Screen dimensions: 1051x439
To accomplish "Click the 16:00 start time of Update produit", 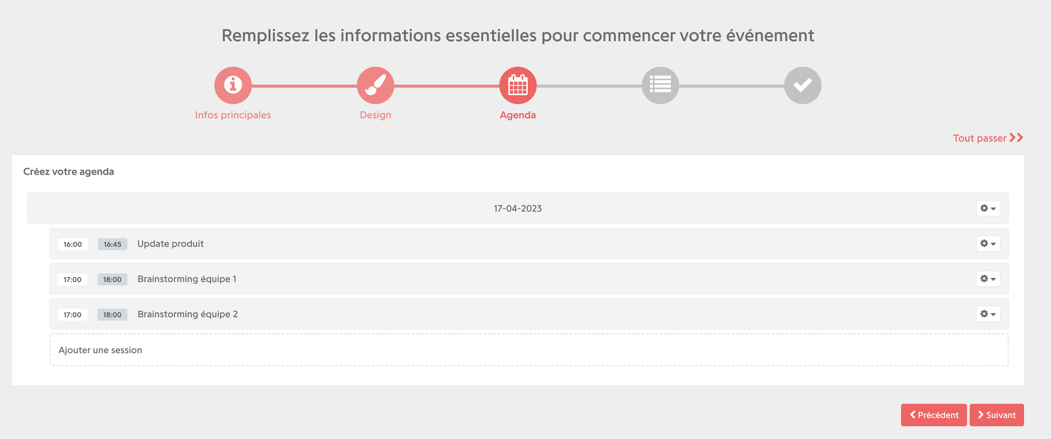I will tap(73, 244).
